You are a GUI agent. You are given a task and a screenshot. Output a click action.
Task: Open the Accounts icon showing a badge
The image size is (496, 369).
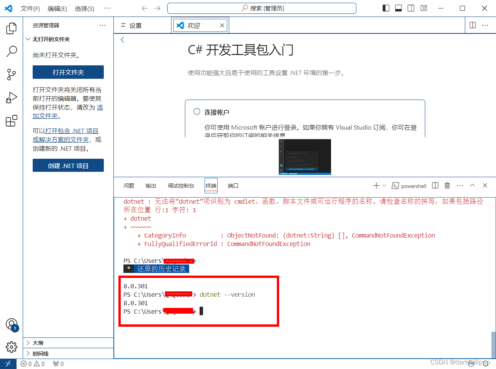click(11, 324)
